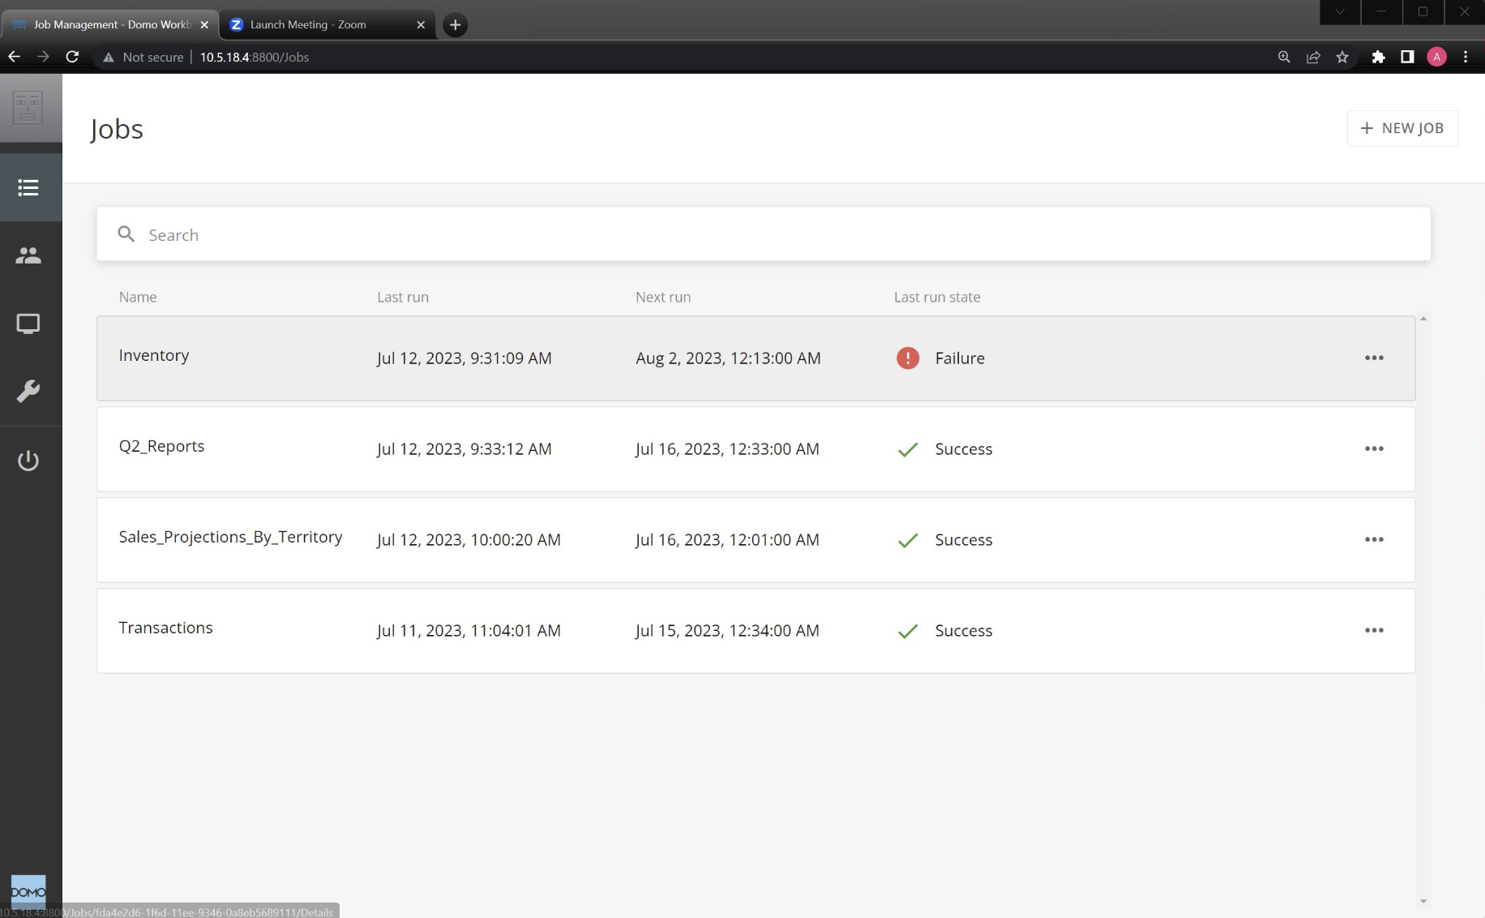
Task: Open the Chrome profile avatar
Action: click(1436, 57)
